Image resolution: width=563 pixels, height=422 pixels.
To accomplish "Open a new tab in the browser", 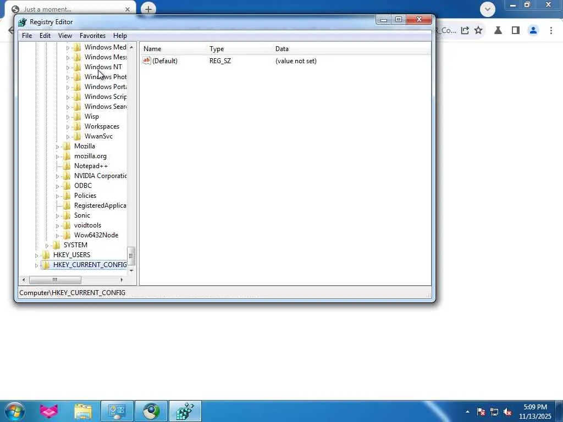I will [x=148, y=9].
